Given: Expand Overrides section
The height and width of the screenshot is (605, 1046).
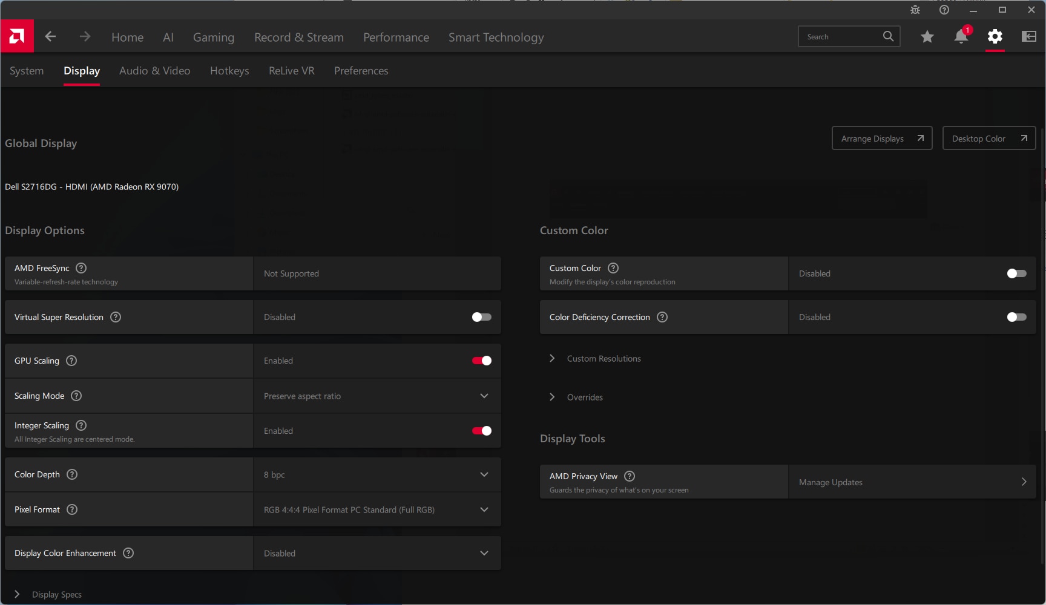Looking at the screenshot, I should (x=576, y=397).
